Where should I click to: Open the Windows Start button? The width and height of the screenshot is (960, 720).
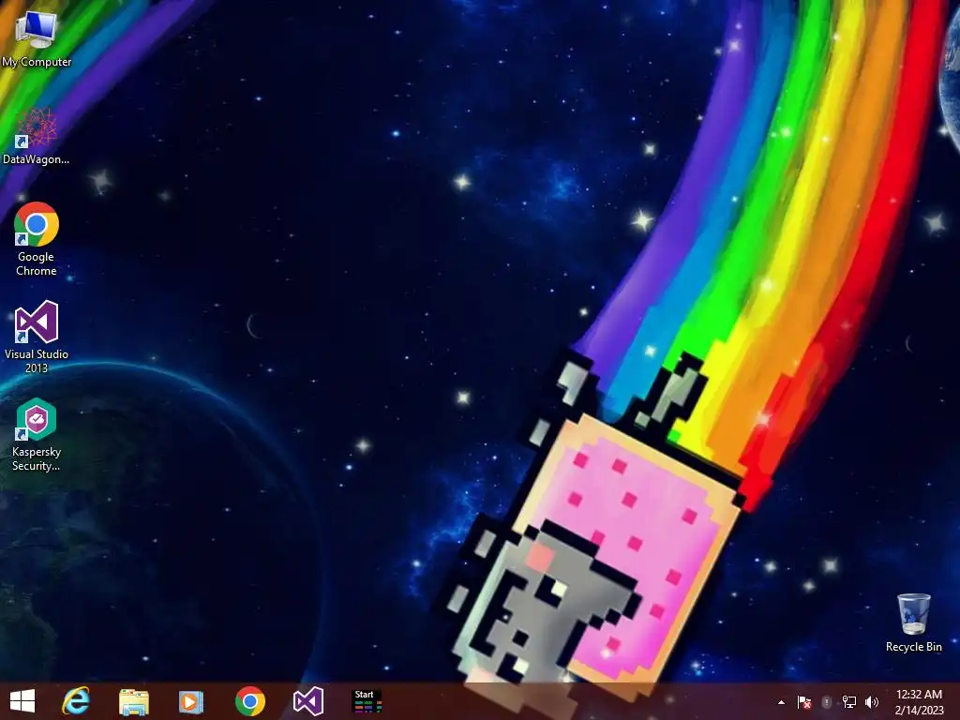coord(22,701)
